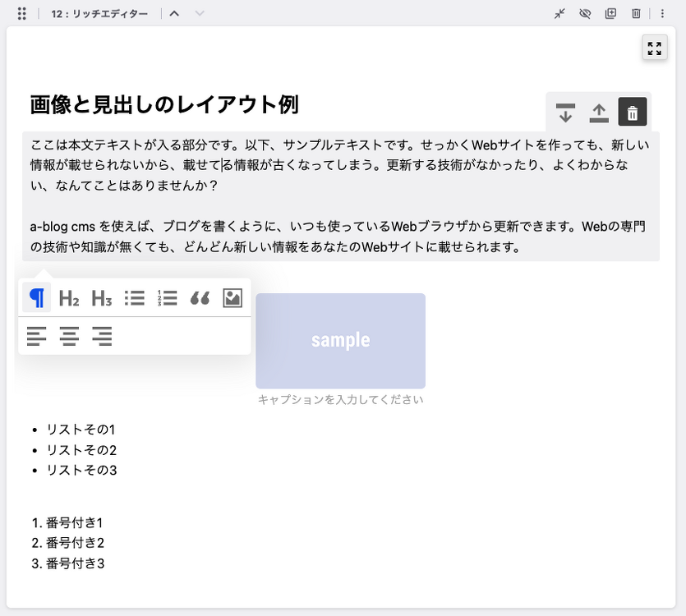Align text to the right
The width and height of the screenshot is (686, 616).
tap(102, 336)
